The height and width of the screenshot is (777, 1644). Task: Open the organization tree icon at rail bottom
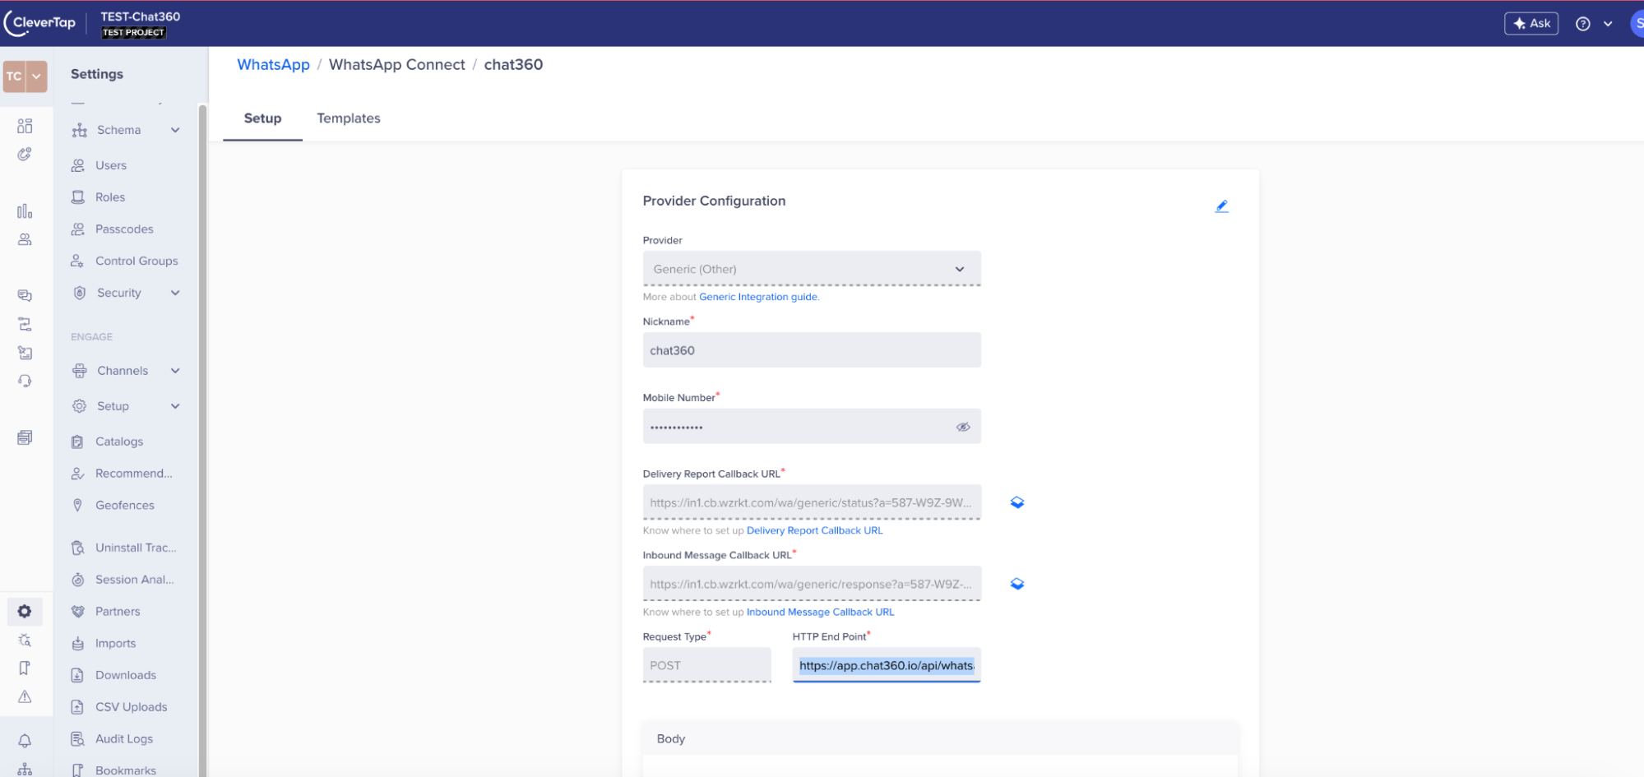coord(25,770)
